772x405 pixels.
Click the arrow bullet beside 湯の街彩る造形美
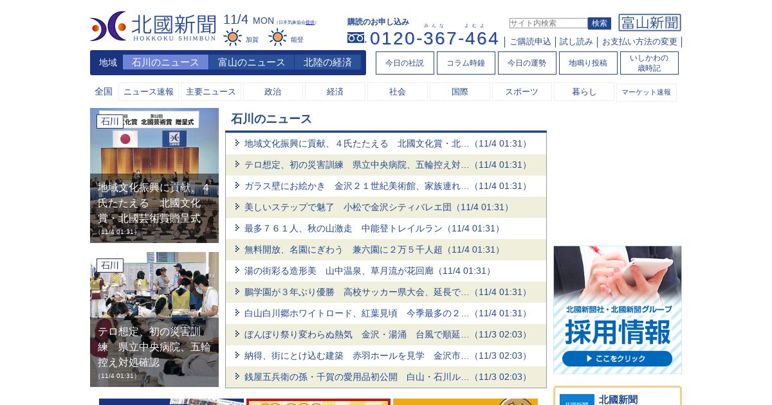click(x=237, y=270)
